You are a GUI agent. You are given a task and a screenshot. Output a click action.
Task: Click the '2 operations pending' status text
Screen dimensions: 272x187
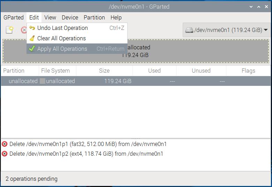tap(31, 179)
